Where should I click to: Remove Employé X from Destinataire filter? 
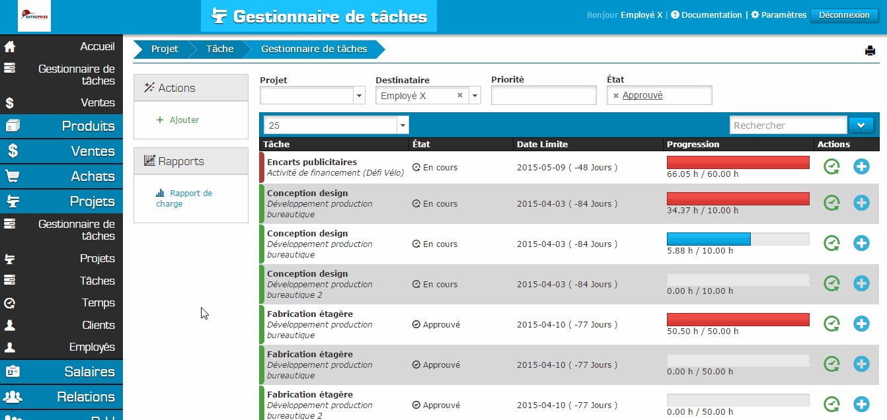[x=460, y=96]
